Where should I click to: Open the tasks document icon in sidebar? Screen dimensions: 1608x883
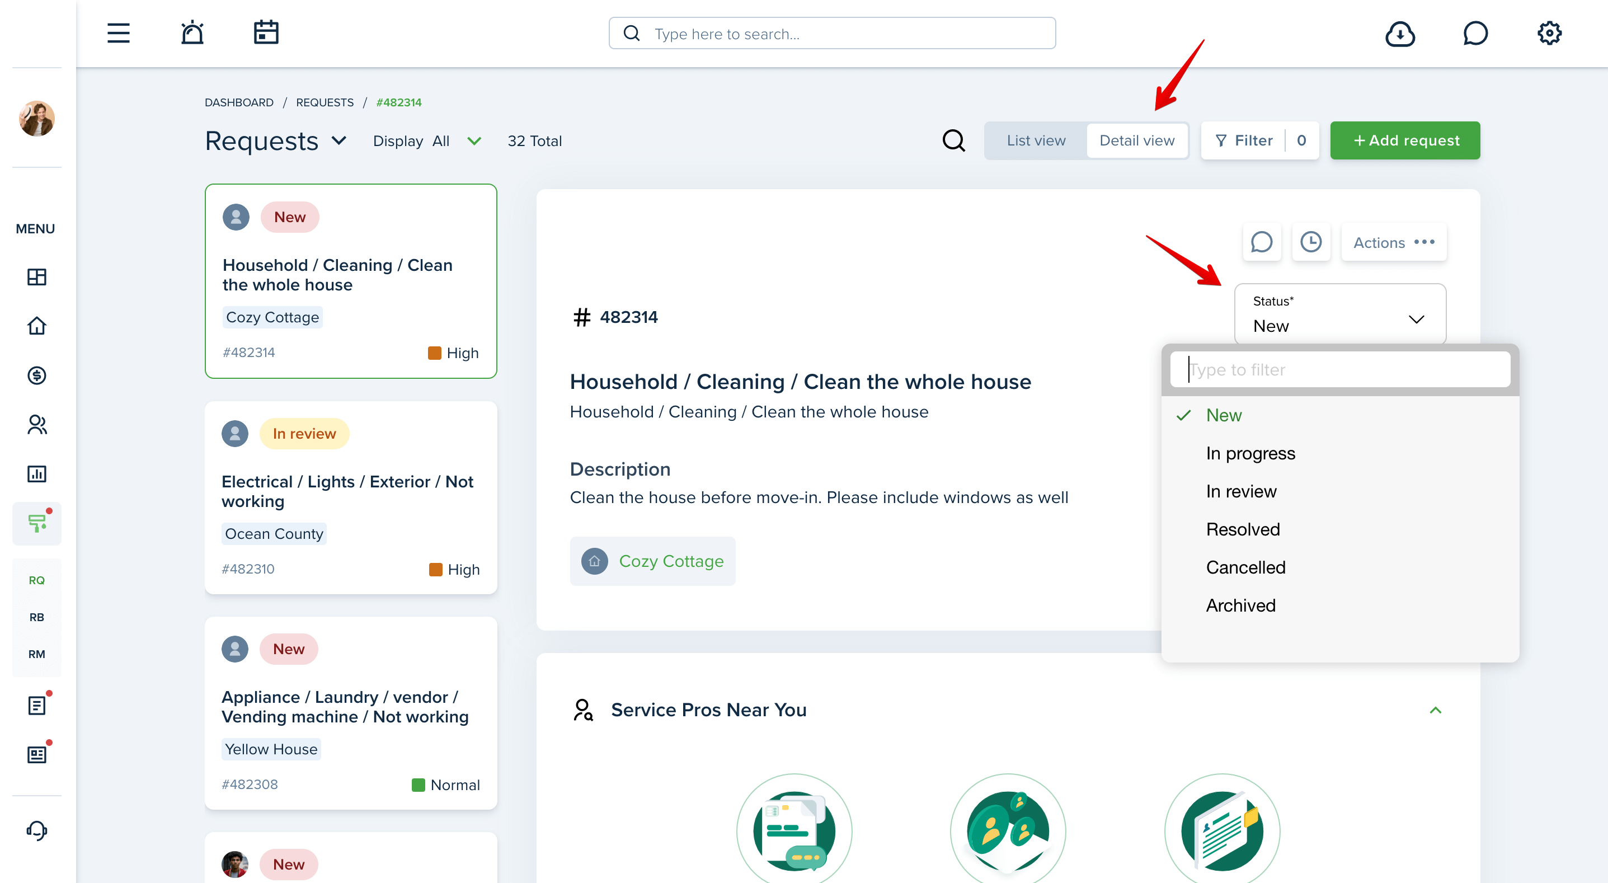pos(37,706)
